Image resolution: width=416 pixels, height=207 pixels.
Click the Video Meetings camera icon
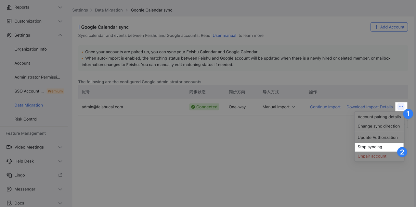(x=9, y=147)
